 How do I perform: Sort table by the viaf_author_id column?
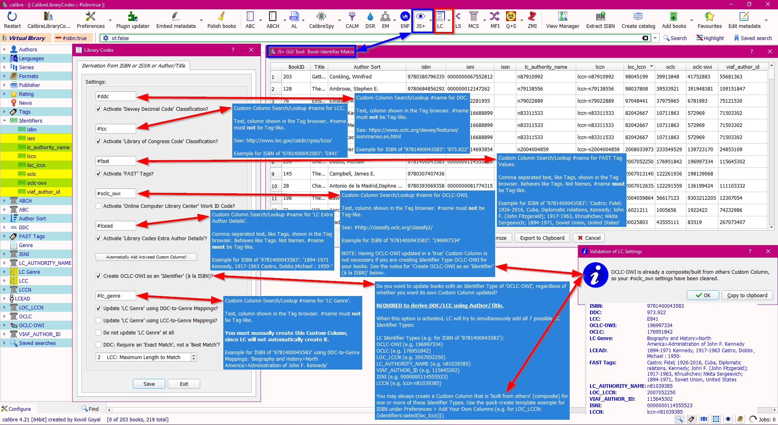coord(742,67)
